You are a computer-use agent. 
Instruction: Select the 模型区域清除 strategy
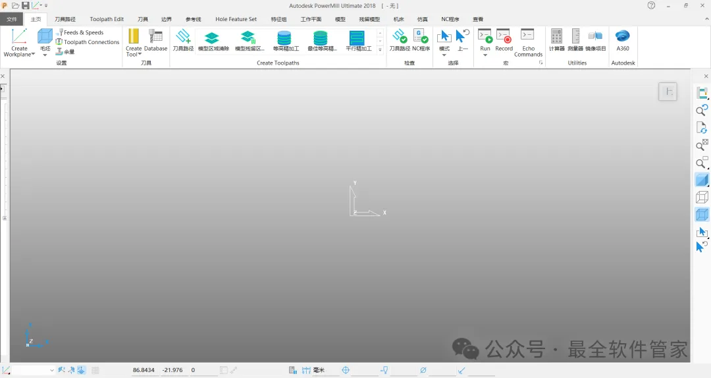(213, 41)
